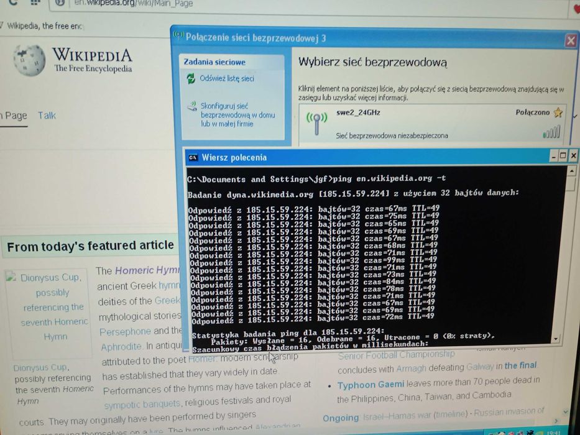The height and width of the screenshot is (435, 580).
Task: Open the Main Page tab on Wikipedia
Action: 14,116
